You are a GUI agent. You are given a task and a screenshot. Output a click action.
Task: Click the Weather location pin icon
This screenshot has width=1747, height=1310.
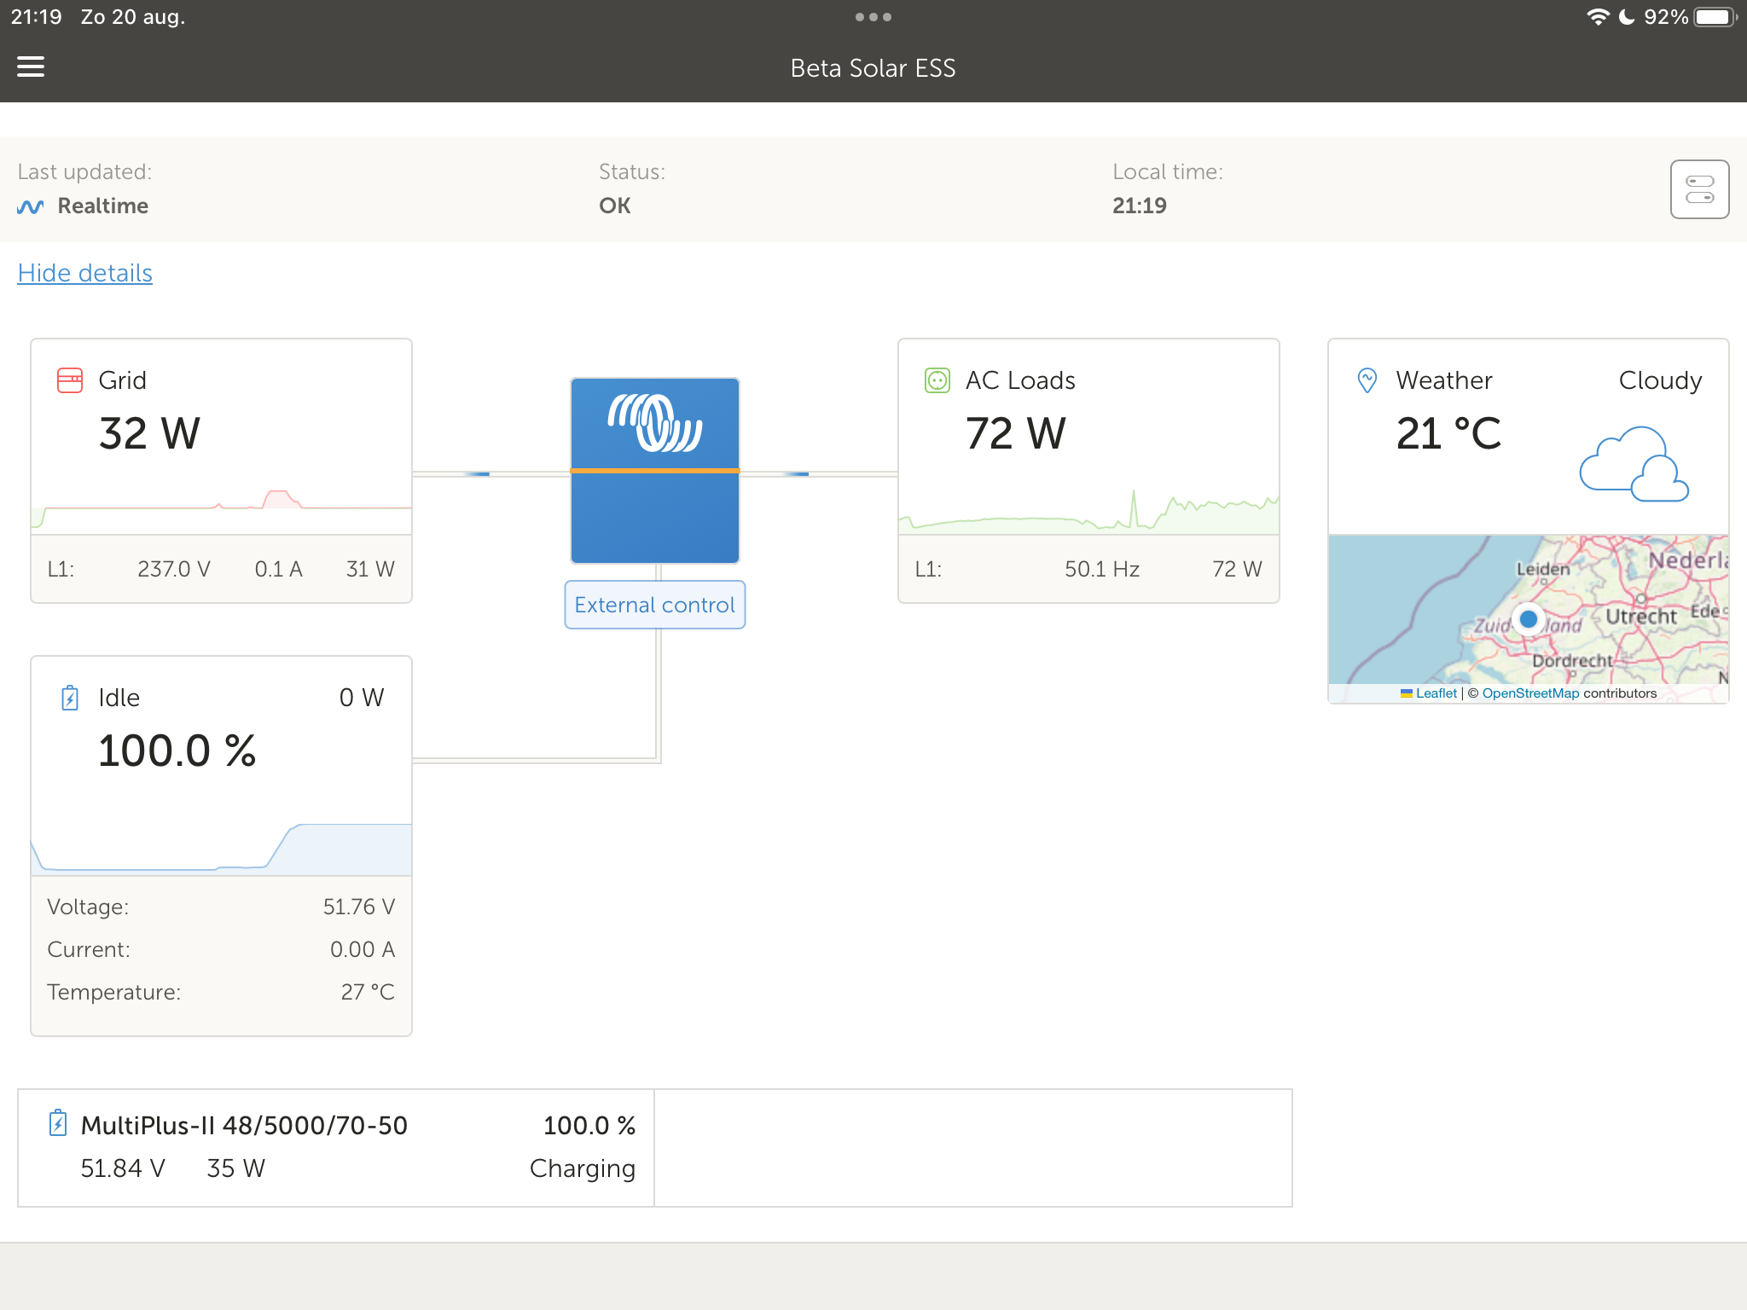tap(1367, 380)
